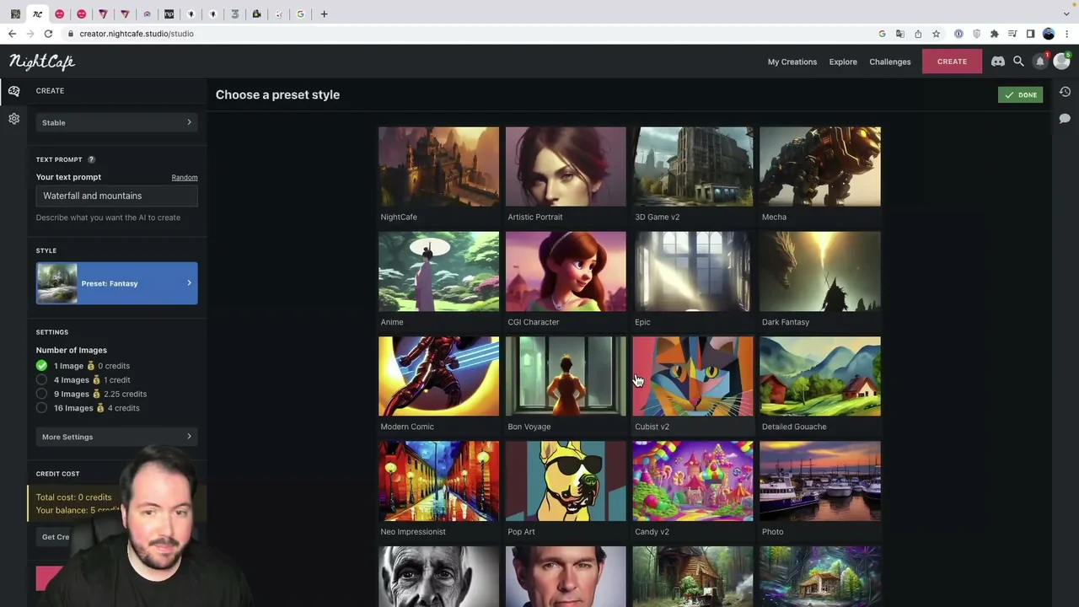Click the Random prompt link
Screen dimensions: 1079x607
pos(185,177)
